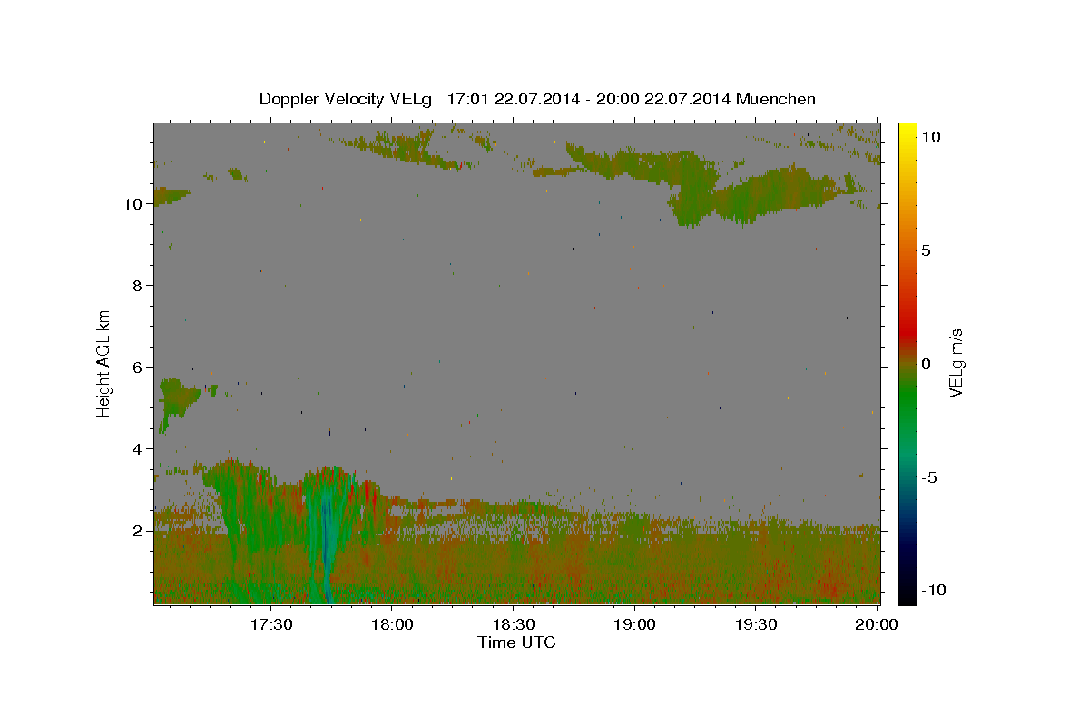Screen dimensions: 1089x726
Task: Click the 'VELg m/s' colorbar label
Action: coord(956,363)
